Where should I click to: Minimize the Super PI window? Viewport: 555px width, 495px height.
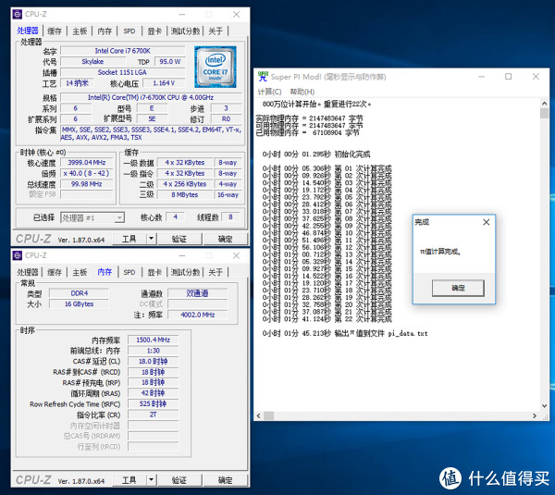pos(481,77)
